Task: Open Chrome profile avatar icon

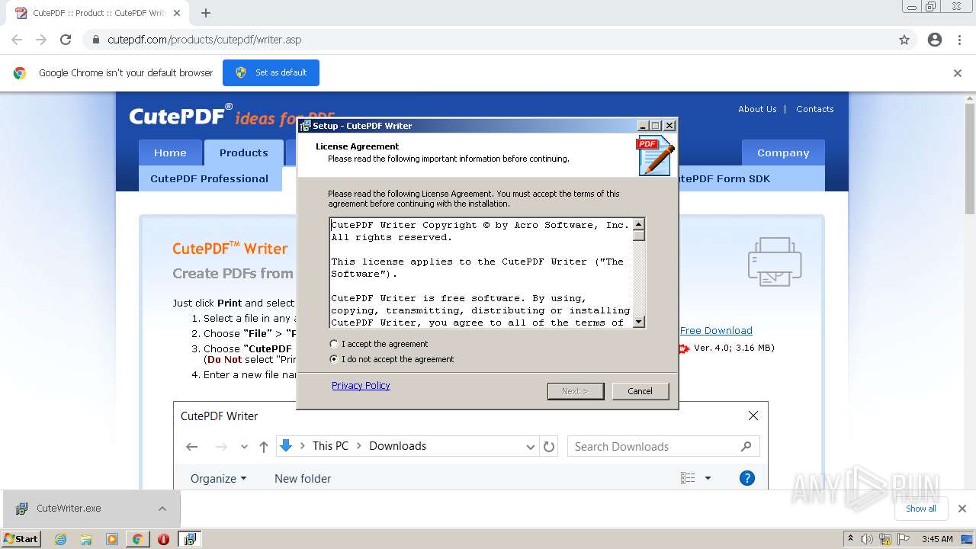Action: (935, 40)
